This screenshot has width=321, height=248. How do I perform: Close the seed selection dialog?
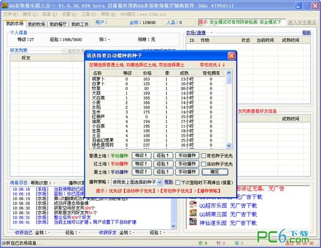click(231, 56)
